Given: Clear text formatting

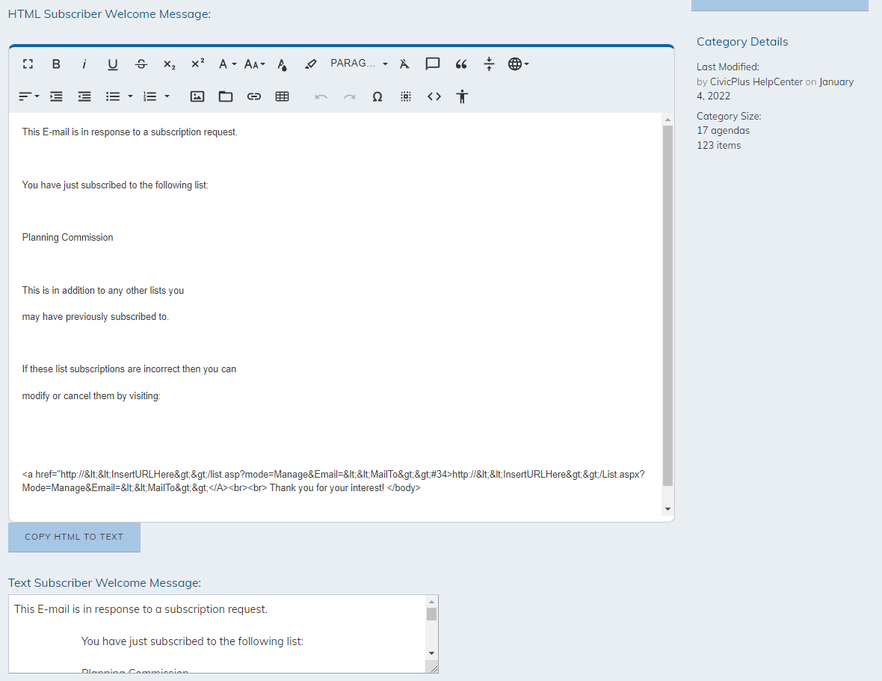Looking at the screenshot, I should coord(404,64).
